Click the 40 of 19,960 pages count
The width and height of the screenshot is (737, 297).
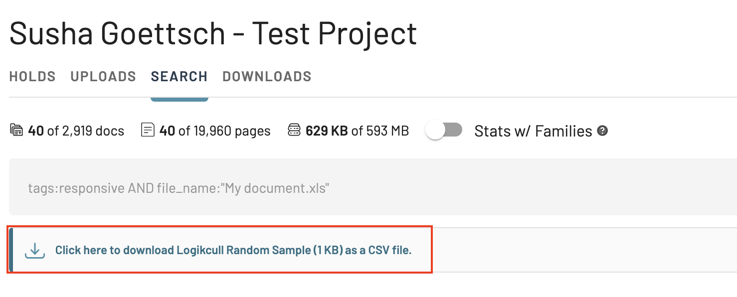click(x=215, y=131)
